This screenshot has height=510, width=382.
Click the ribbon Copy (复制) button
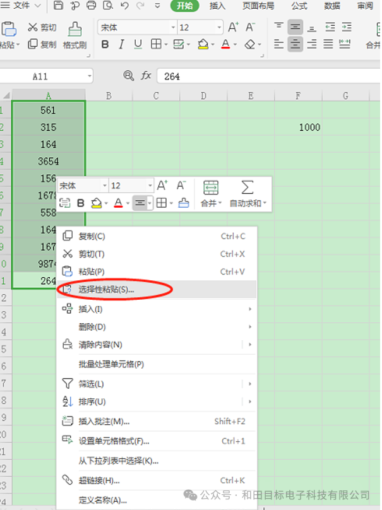(x=42, y=44)
